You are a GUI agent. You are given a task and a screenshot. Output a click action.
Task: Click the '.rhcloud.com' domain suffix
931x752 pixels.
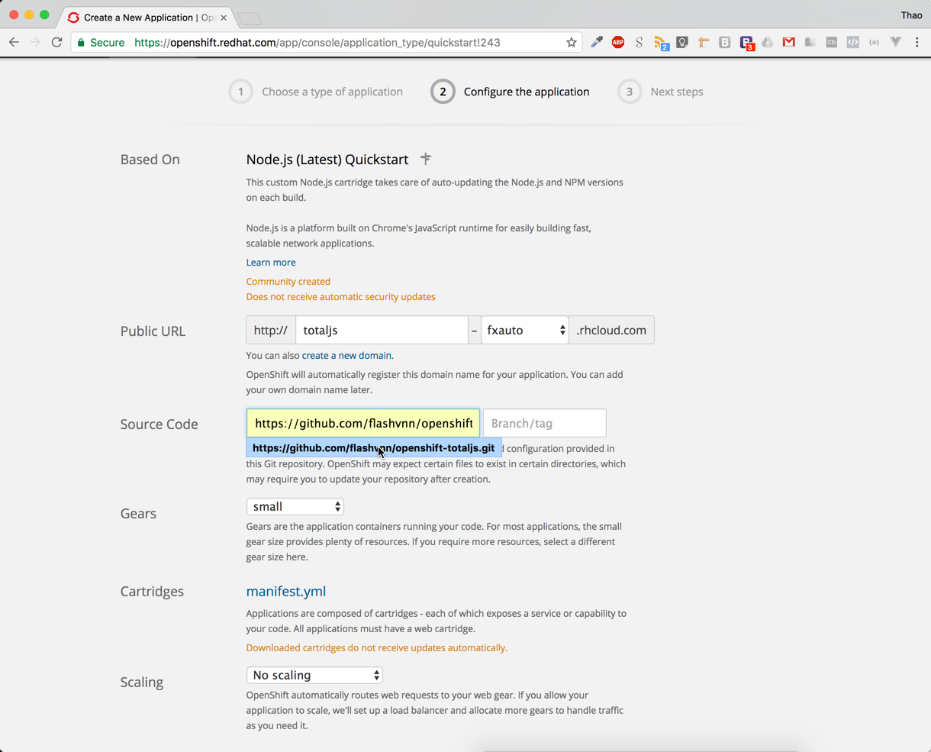611,330
